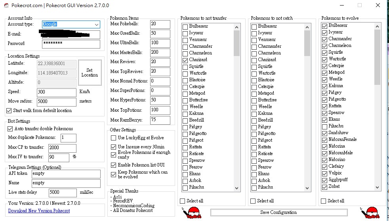
Task: Uncheck Charizard in Pokemons to not transfer
Action: (185, 60)
